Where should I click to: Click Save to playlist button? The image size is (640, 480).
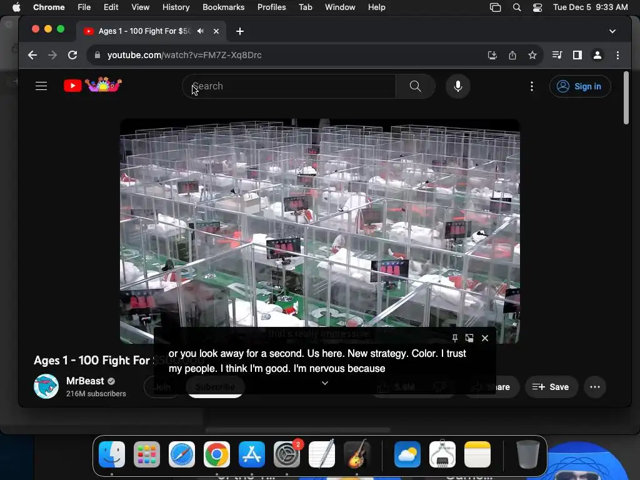[x=551, y=387]
